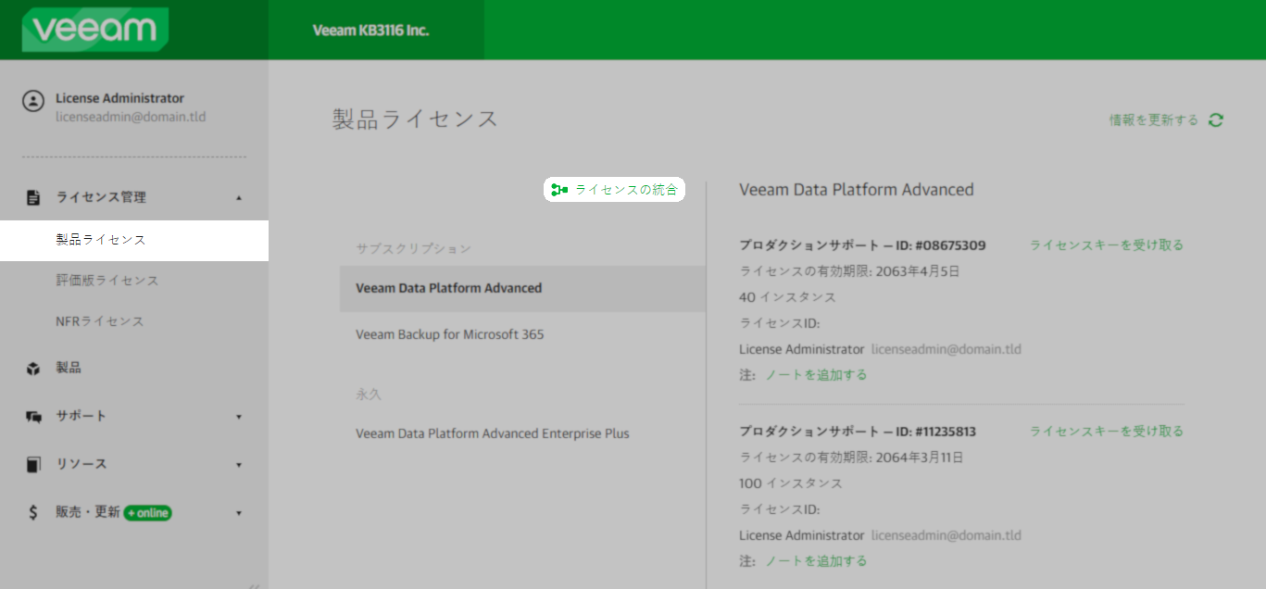Click 100 インスタンス text

(x=791, y=483)
